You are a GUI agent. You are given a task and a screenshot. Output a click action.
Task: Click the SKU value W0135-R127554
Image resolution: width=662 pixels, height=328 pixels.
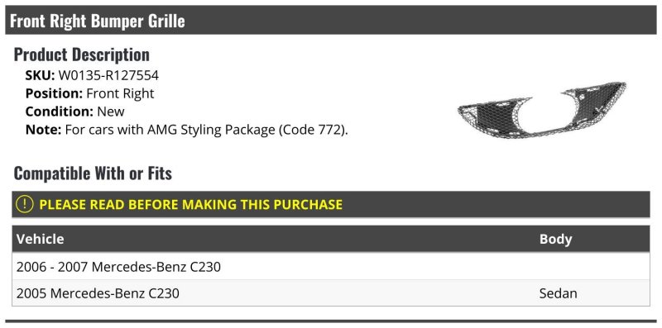click(x=108, y=75)
